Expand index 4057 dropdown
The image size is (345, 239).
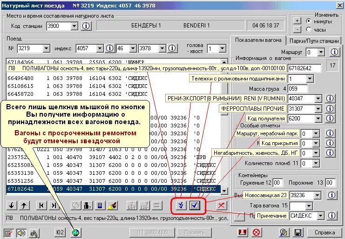tap(100, 48)
